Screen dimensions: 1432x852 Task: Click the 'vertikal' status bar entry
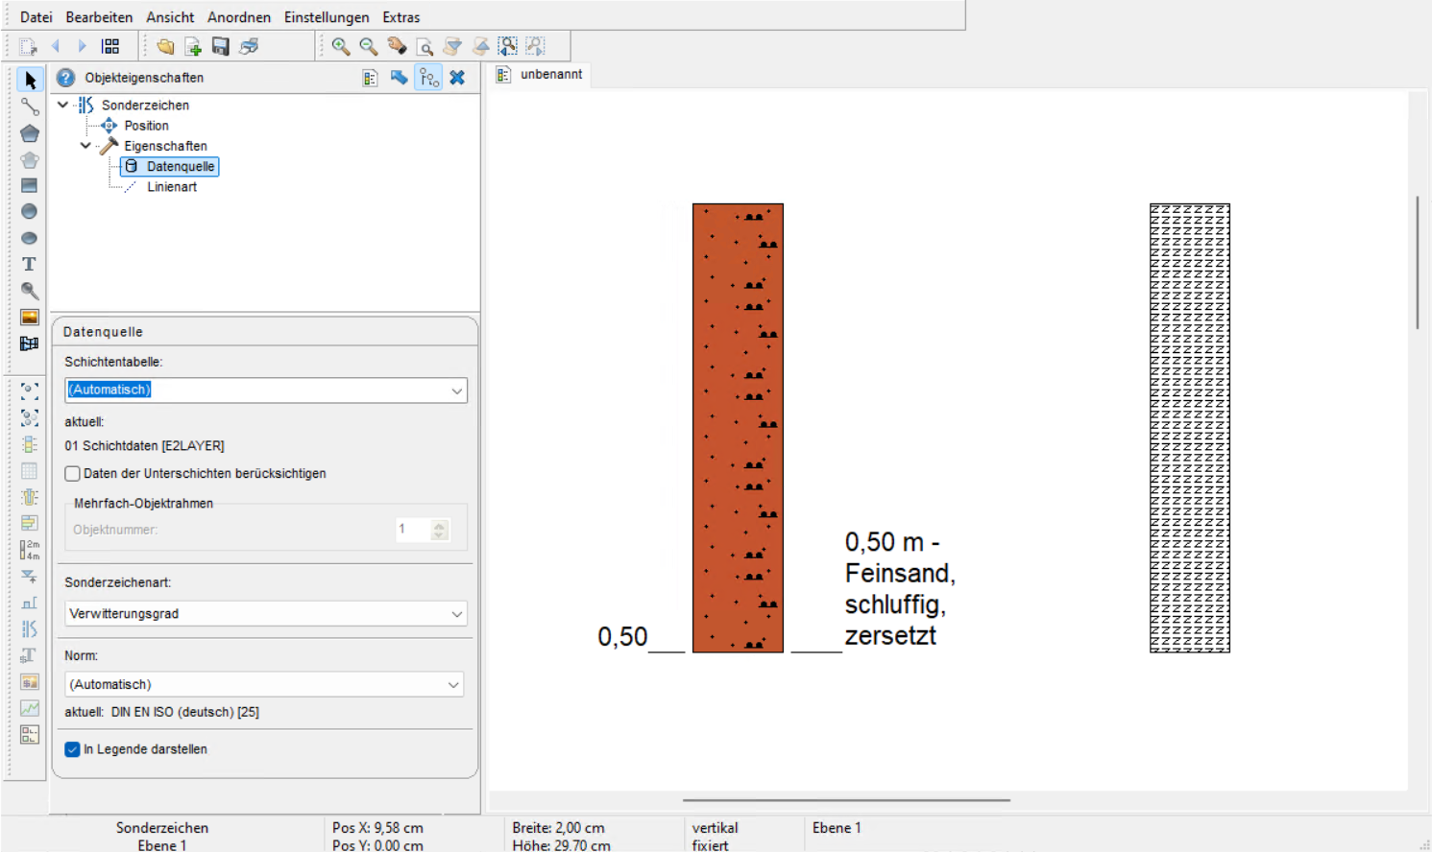point(715,828)
